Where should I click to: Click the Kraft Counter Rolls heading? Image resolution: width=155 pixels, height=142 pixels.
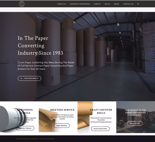point(101,111)
